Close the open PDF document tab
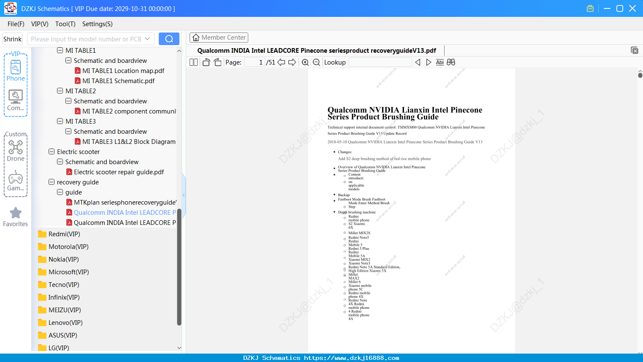 click(x=634, y=50)
